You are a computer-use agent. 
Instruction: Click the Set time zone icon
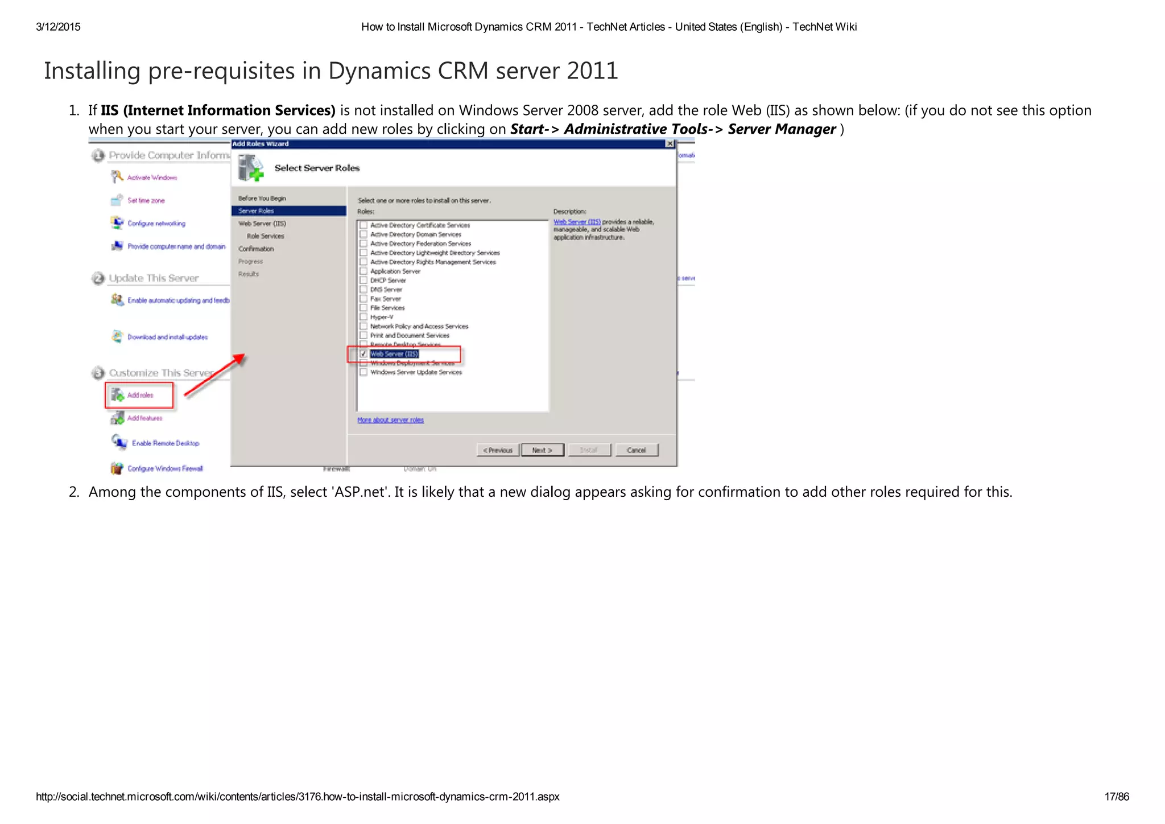[x=117, y=200]
